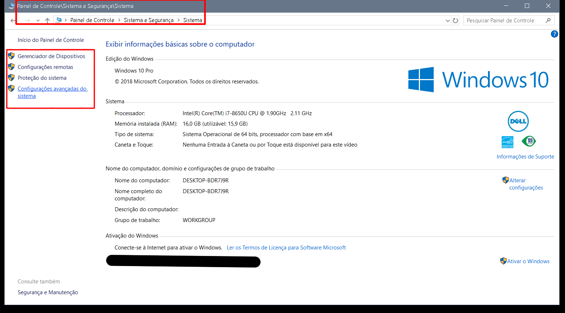Go up one level with up arrow
Viewport: 565px width, 313px height.
47,21
